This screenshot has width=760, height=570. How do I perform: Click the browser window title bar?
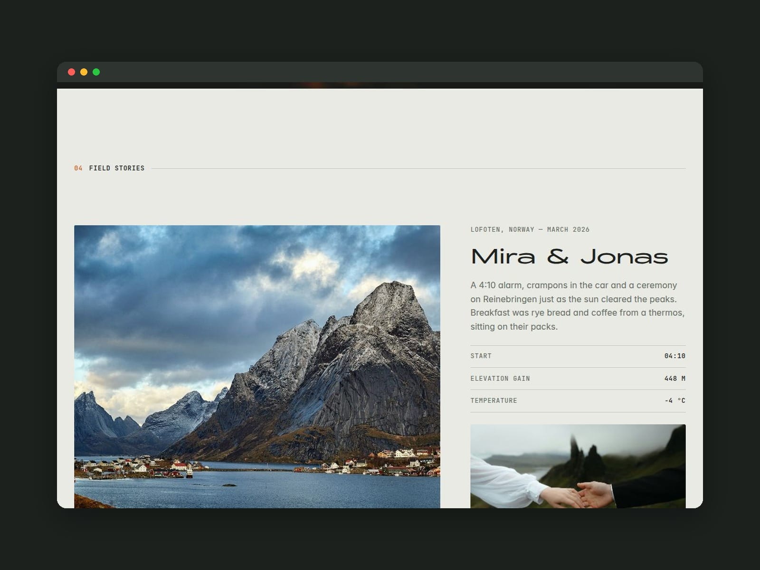click(x=380, y=72)
